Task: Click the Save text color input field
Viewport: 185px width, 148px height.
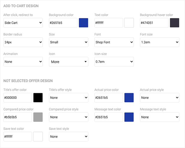Action: click(x=18, y=136)
